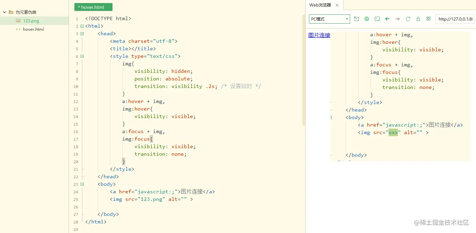
Task: Switch to the hover.html editor tab
Action: pos(93,7)
